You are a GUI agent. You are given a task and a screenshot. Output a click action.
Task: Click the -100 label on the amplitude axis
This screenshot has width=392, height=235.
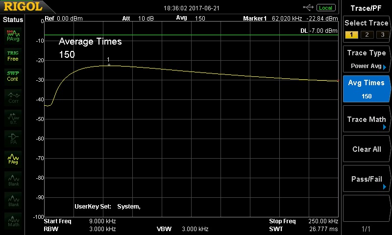39,217
